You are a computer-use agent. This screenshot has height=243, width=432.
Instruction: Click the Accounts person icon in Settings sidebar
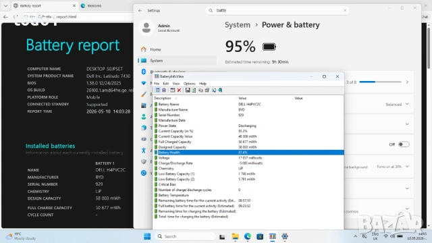tap(144, 117)
